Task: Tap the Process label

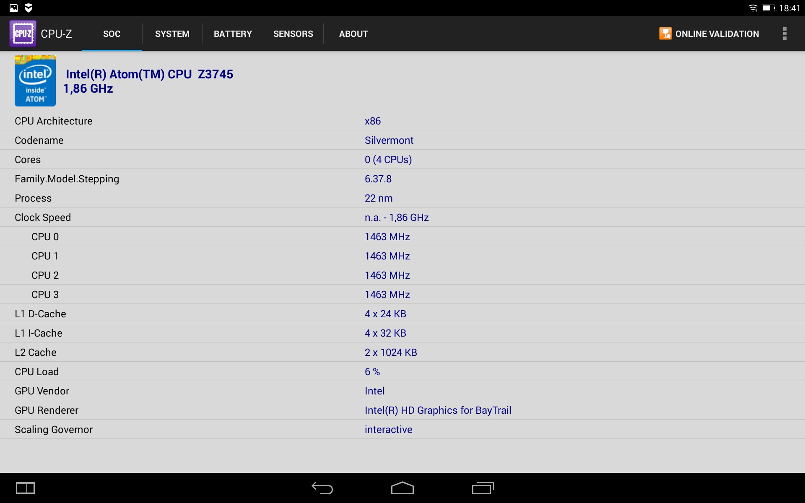Action: point(33,198)
